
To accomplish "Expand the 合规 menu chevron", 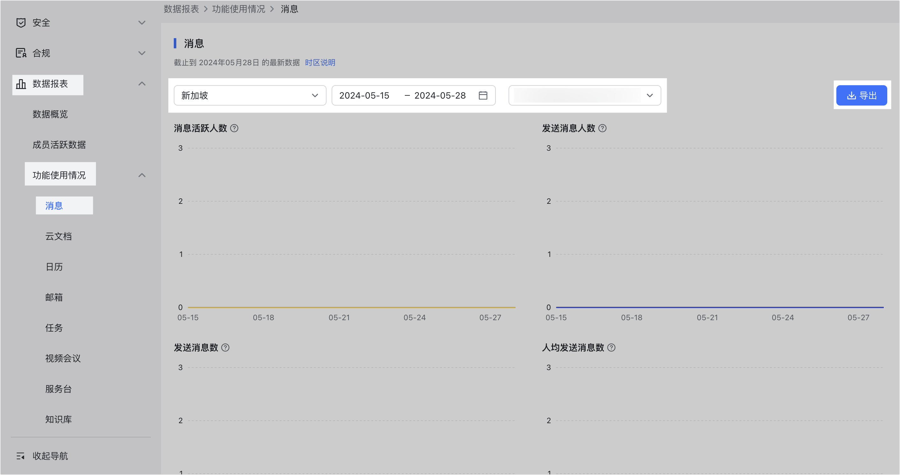I will (x=142, y=53).
